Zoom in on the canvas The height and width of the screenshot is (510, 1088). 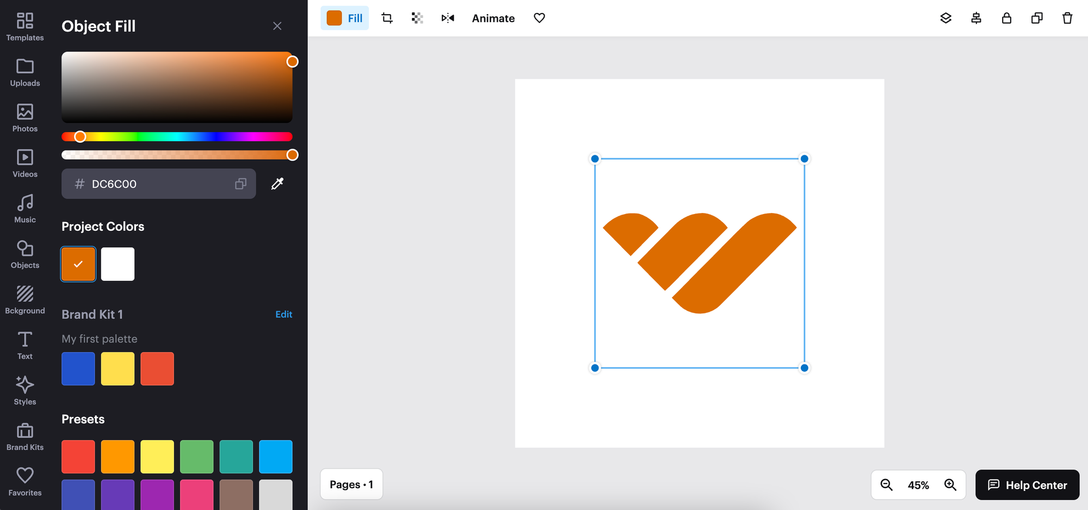click(x=951, y=485)
